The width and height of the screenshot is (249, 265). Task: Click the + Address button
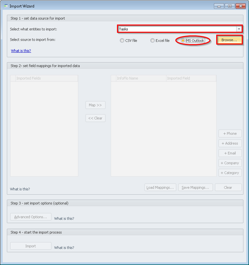(x=230, y=143)
